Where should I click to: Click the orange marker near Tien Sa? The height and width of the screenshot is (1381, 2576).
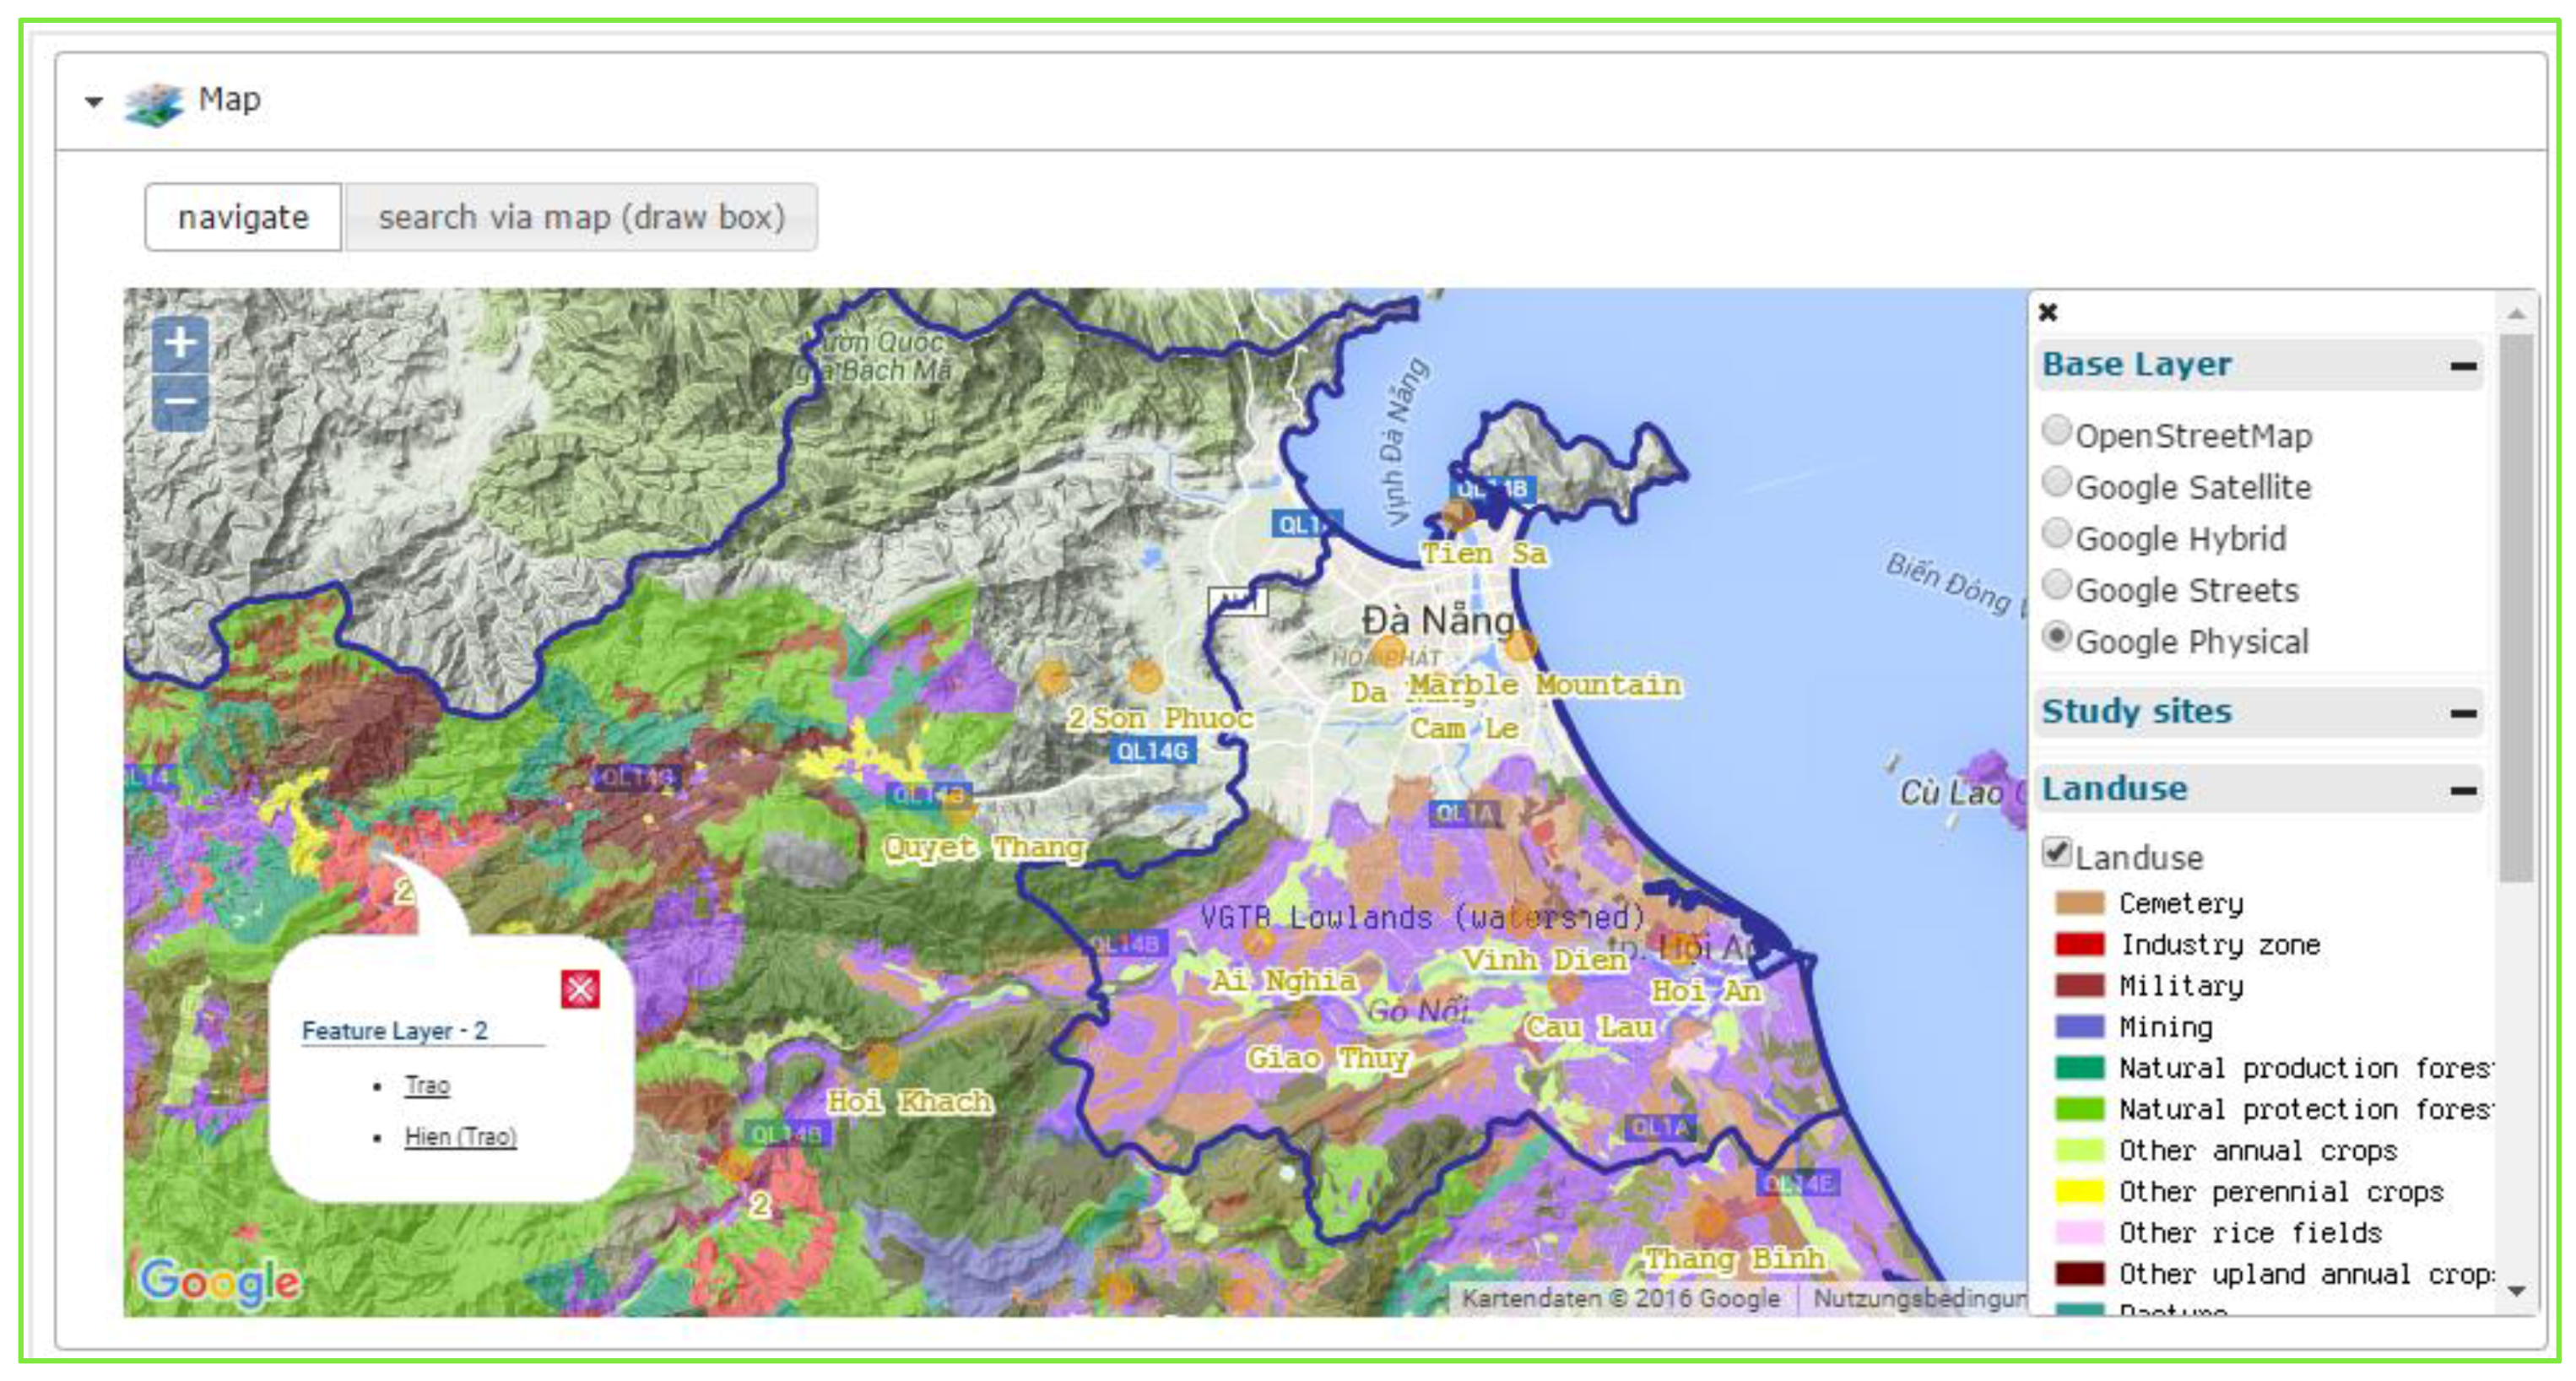click(1457, 515)
